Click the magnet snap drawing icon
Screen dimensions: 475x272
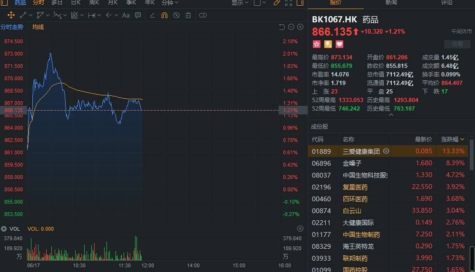tap(164, 15)
